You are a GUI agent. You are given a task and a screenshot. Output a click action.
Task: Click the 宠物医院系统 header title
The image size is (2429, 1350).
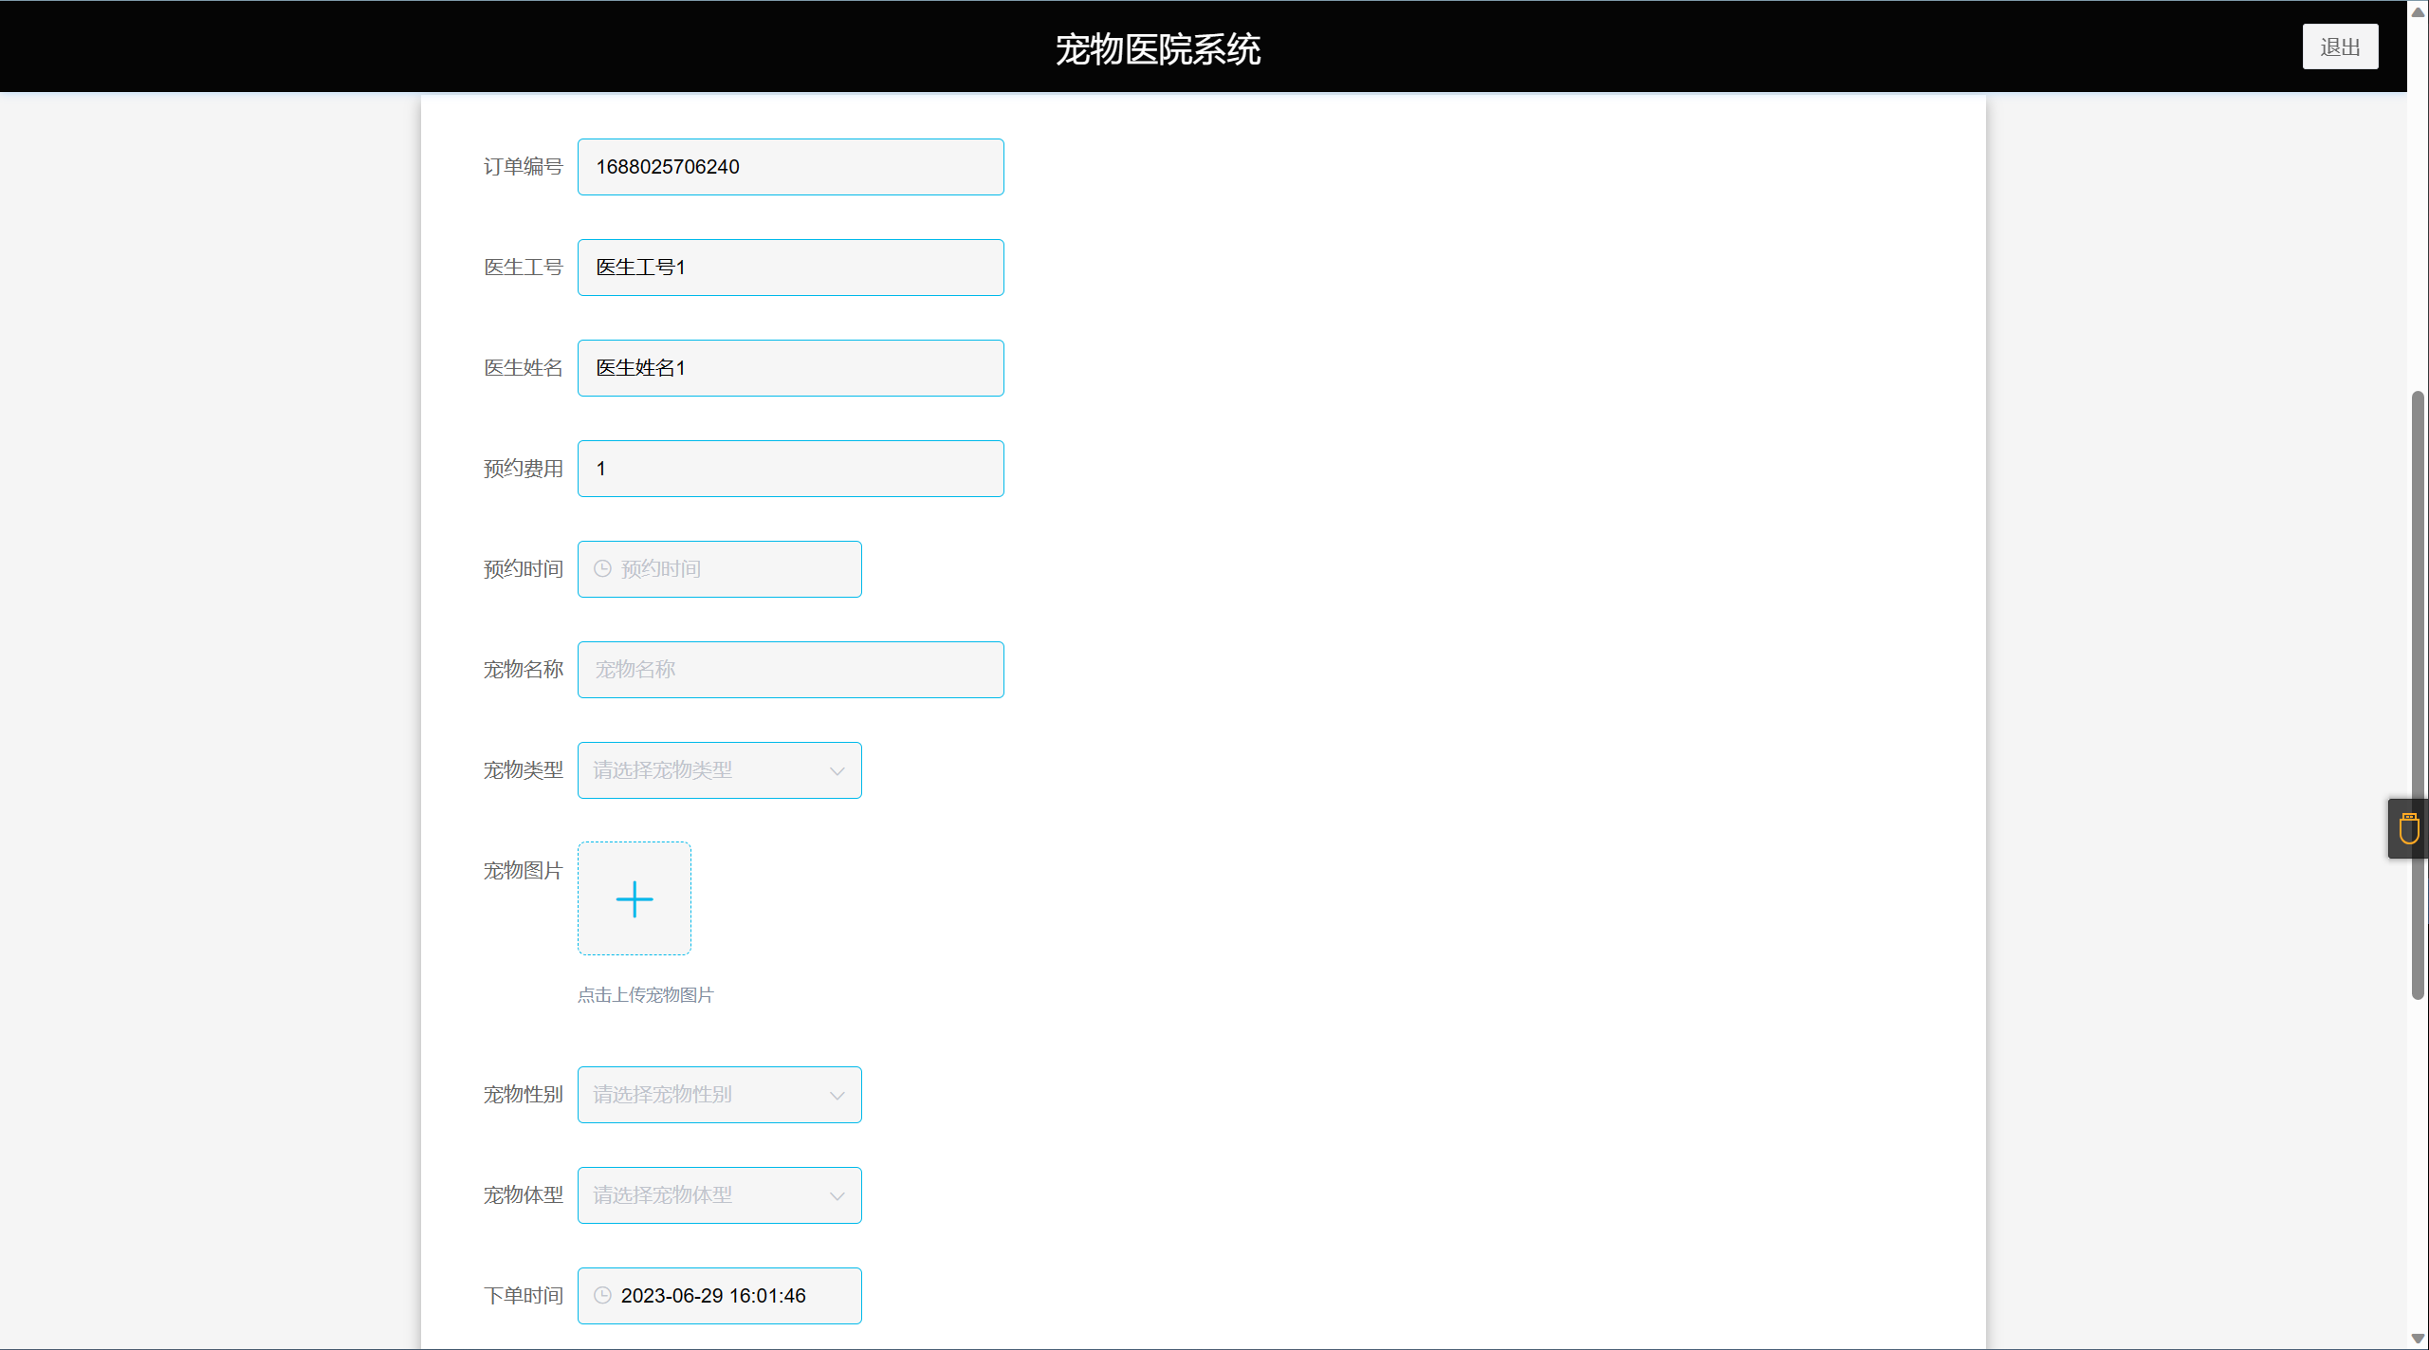coord(1157,48)
